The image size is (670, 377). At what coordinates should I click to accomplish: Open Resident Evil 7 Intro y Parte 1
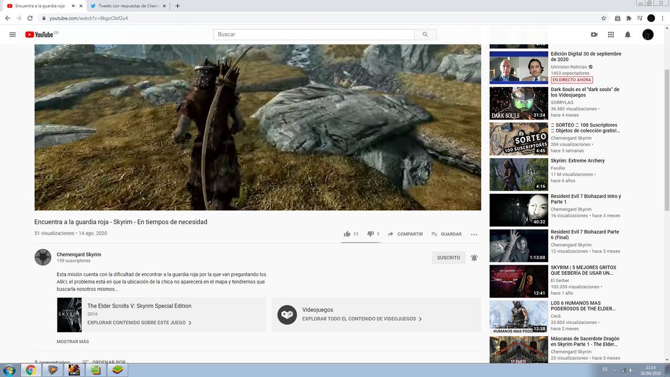(586, 199)
